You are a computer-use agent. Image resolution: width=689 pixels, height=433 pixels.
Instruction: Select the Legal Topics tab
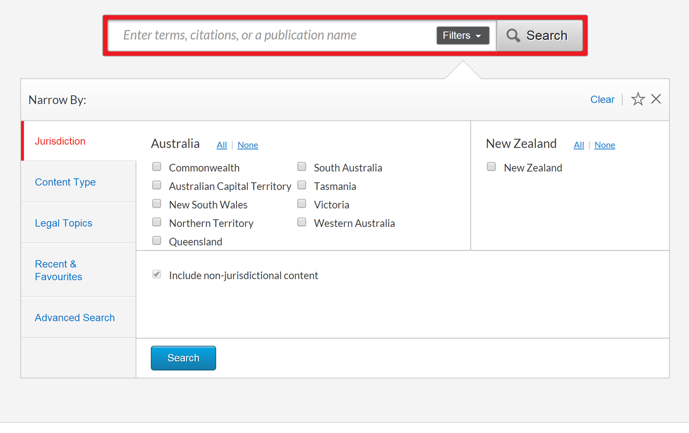63,223
